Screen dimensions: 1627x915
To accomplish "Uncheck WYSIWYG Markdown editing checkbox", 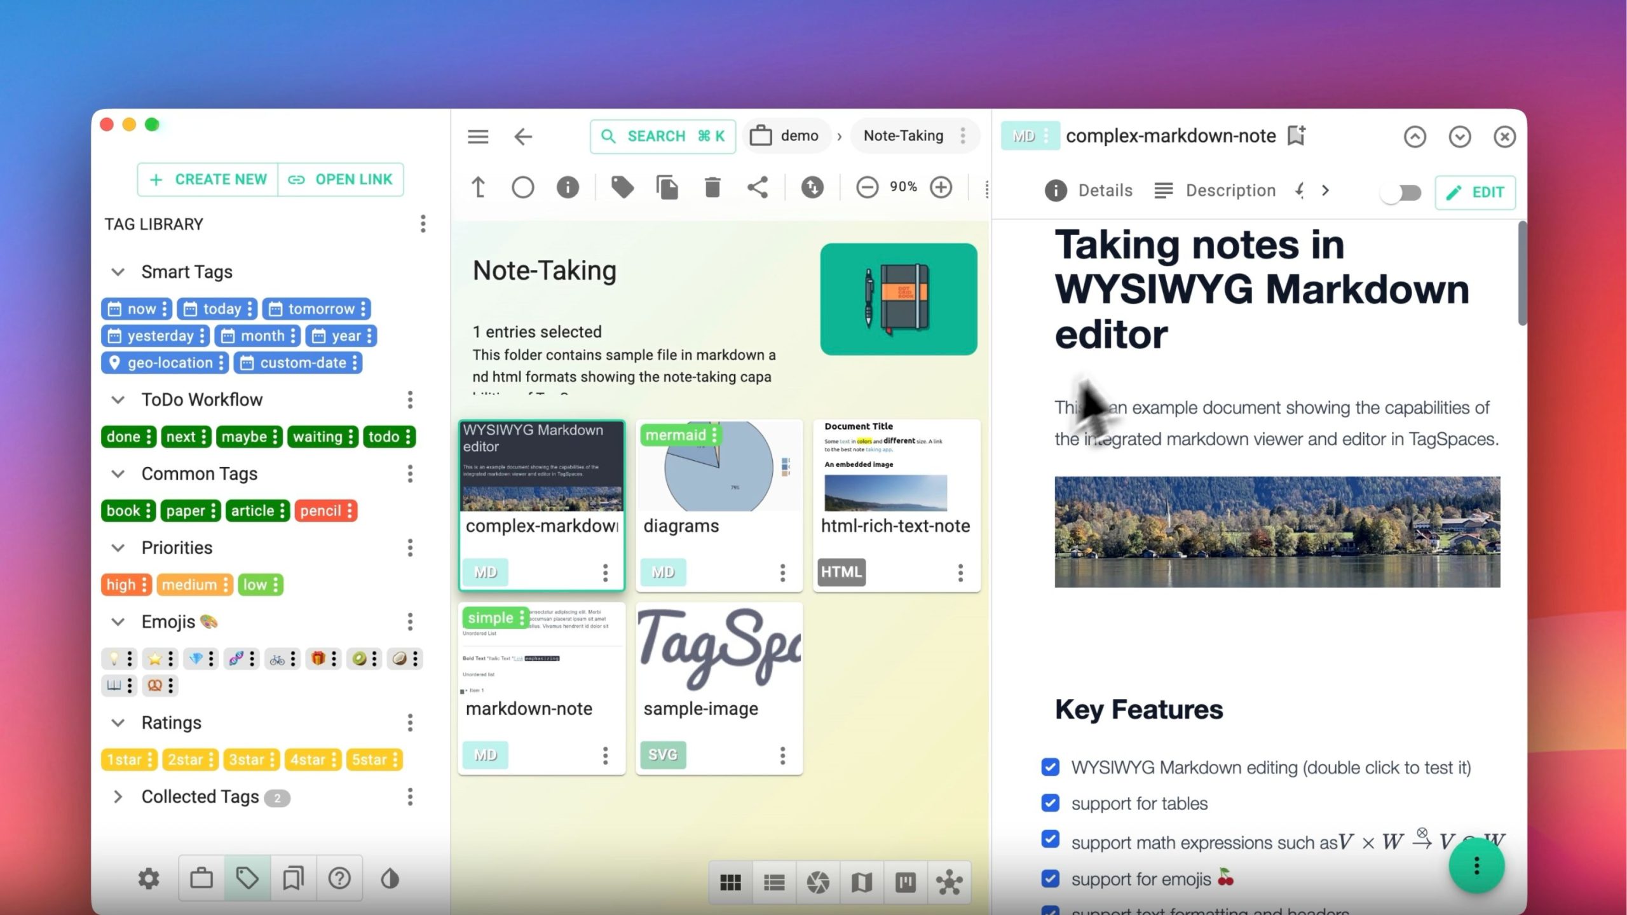I will (x=1051, y=767).
